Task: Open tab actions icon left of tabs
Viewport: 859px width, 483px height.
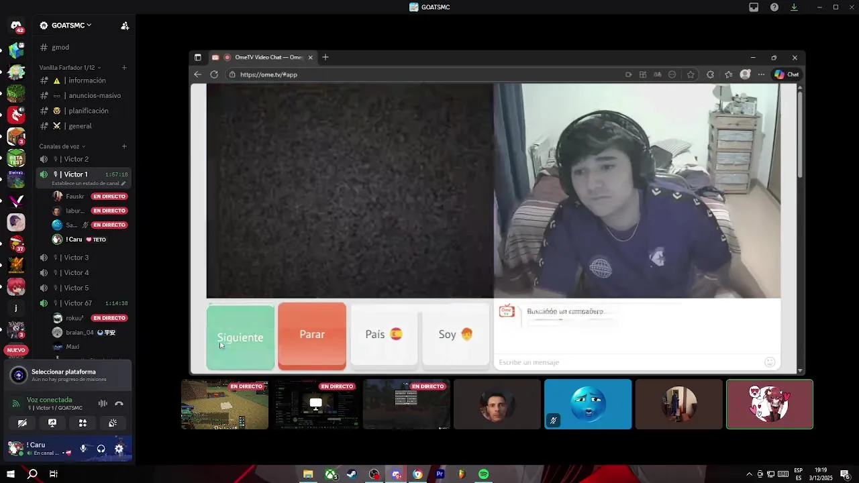Action: point(197,58)
